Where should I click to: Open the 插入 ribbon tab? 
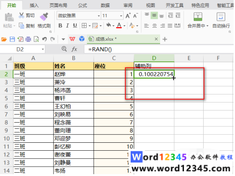point(34,5)
